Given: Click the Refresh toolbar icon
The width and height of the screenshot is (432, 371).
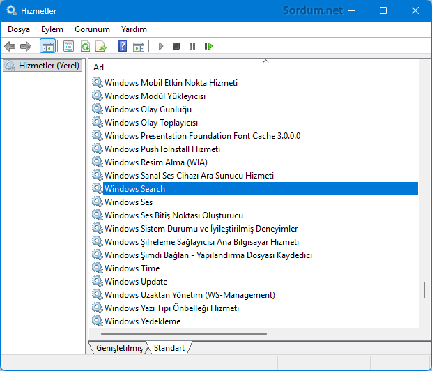Looking at the screenshot, I should click(x=85, y=46).
